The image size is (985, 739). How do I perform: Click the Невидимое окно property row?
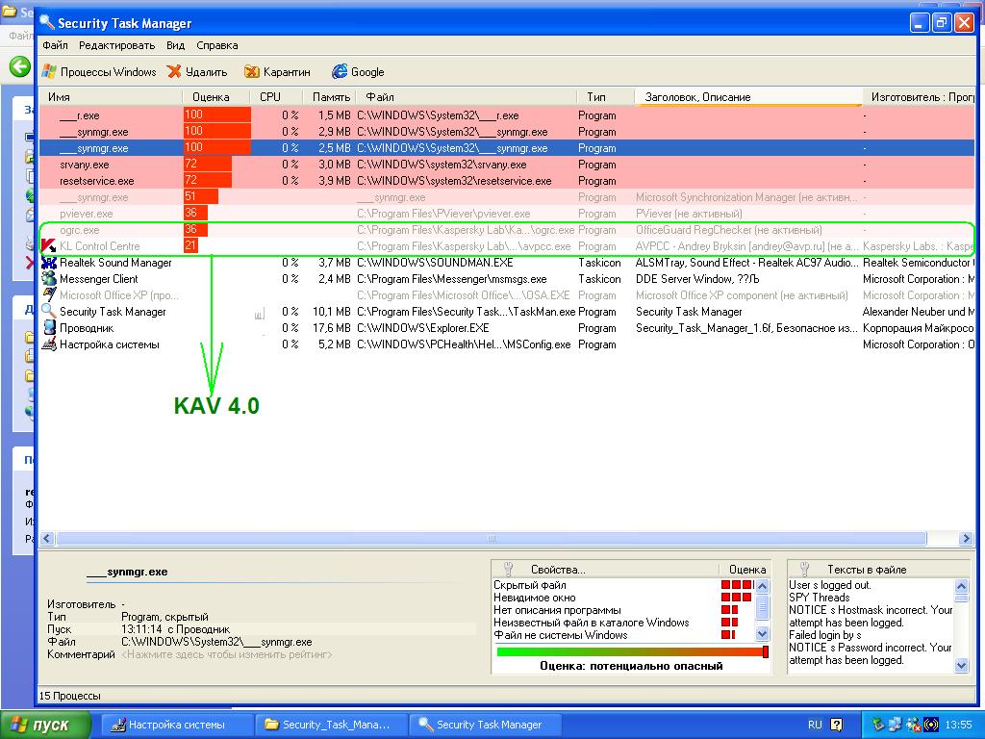click(623, 598)
